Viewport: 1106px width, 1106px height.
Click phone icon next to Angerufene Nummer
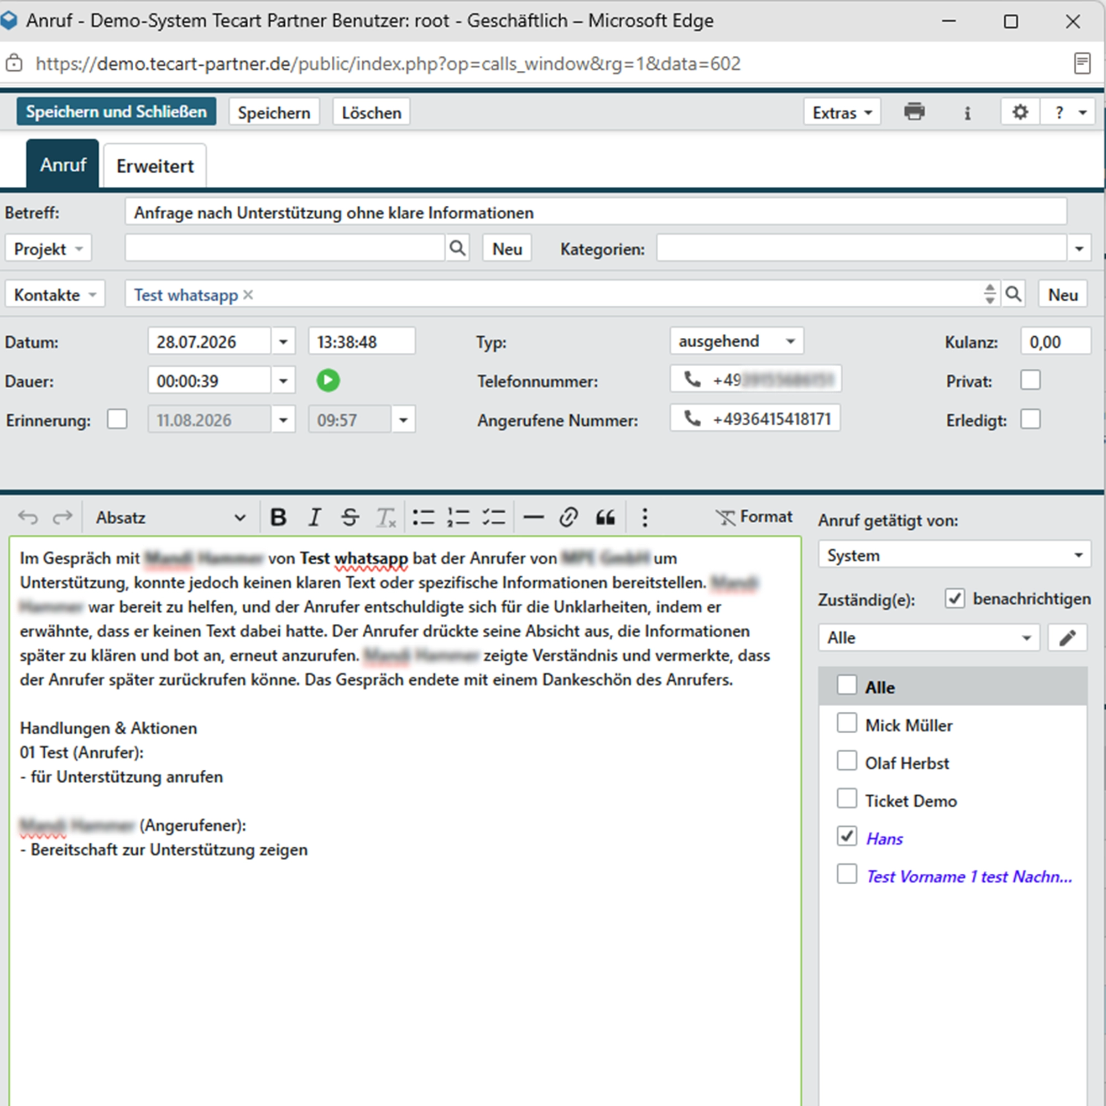tap(693, 419)
